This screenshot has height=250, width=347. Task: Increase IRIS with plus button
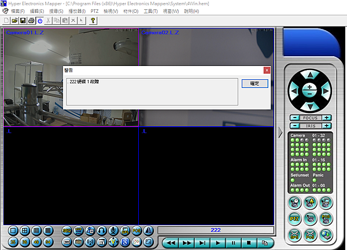[x=327, y=126]
